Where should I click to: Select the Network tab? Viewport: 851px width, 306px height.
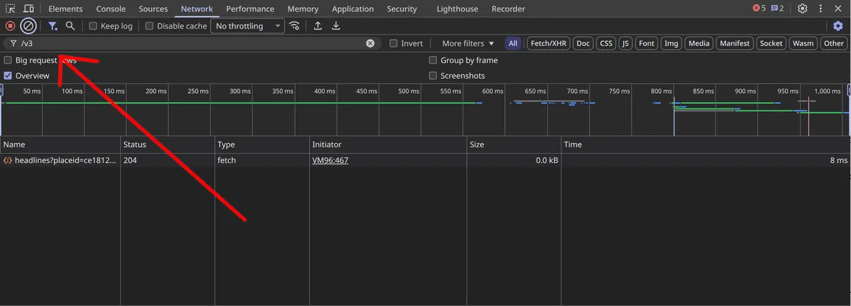(x=196, y=8)
